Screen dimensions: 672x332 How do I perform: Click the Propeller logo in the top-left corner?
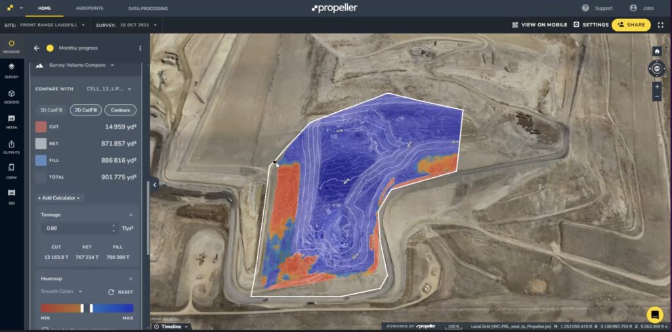tap(10, 8)
